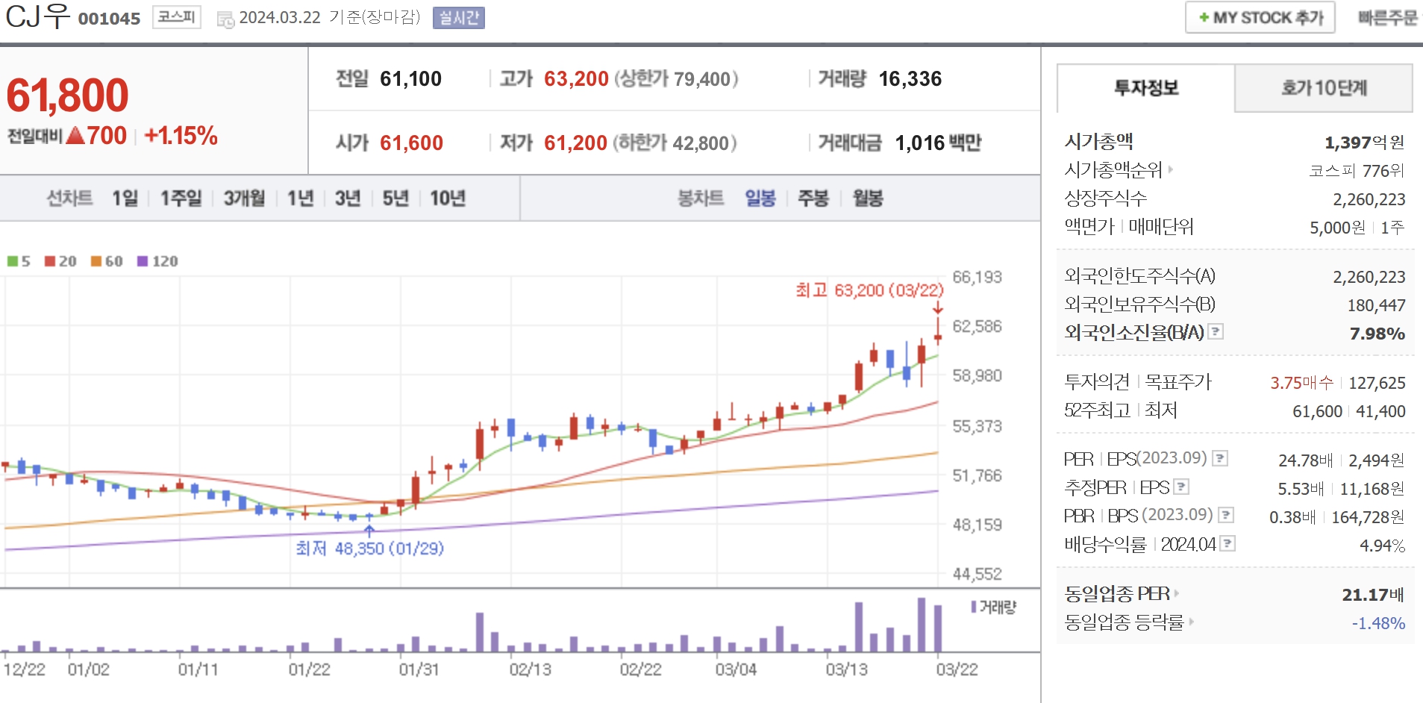This screenshot has width=1423, height=703.
Task: Click the 전일 61,100 value
Action: 410,78
